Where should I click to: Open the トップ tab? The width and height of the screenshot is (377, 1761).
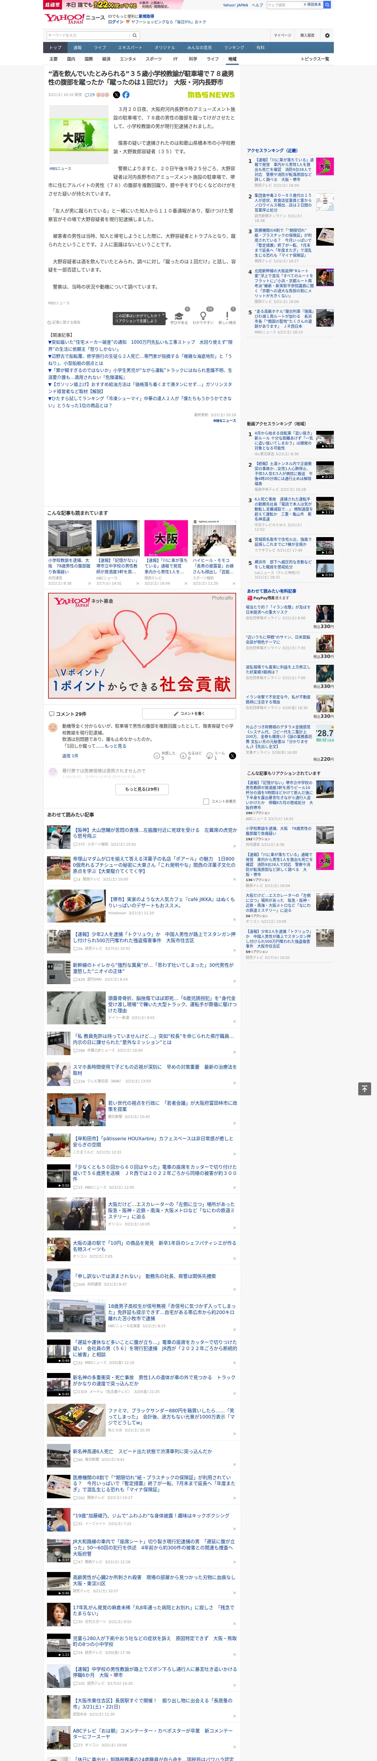[55, 48]
